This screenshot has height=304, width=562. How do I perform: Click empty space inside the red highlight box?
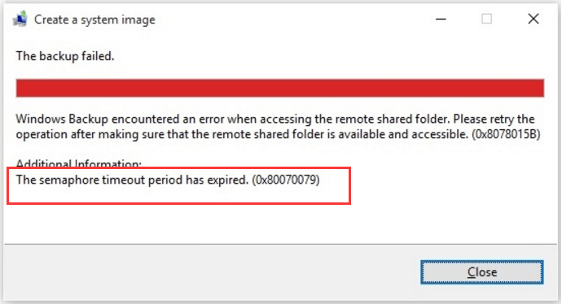(x=179, y=195)
